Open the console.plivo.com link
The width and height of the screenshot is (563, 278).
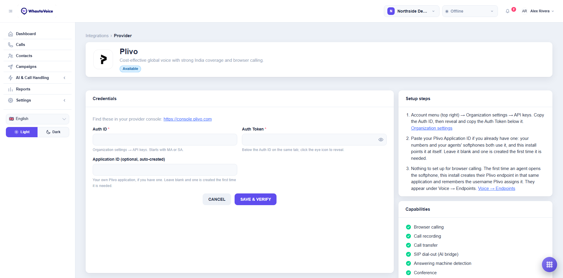point(188,119)
